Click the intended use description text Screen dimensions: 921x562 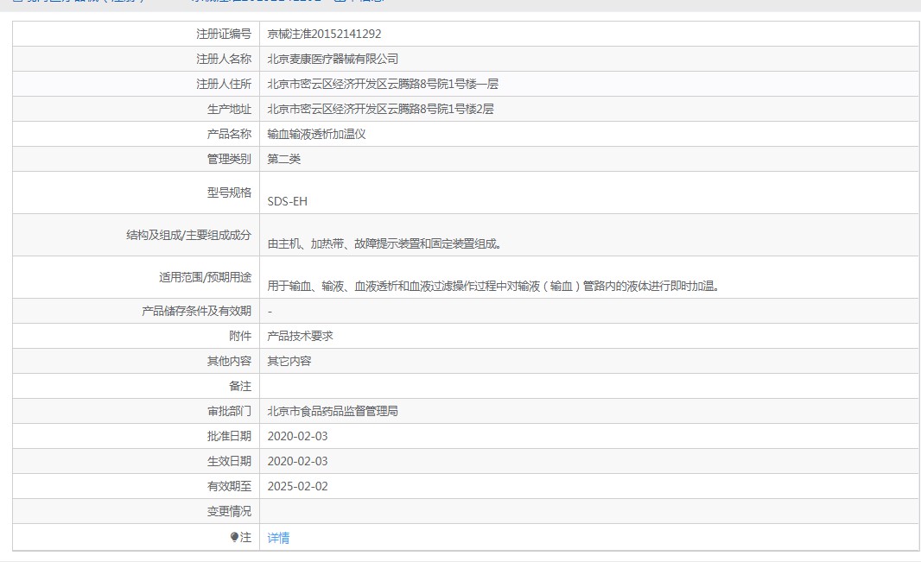coord(493,286)
